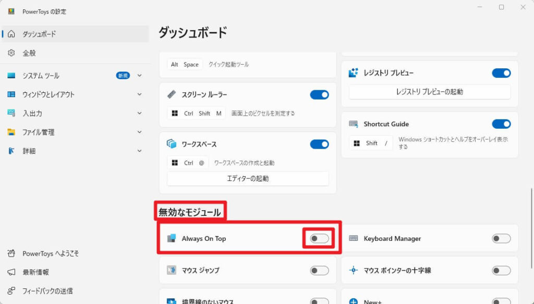
Task: Click the Mouse Jump module icon
Action: 172,270
